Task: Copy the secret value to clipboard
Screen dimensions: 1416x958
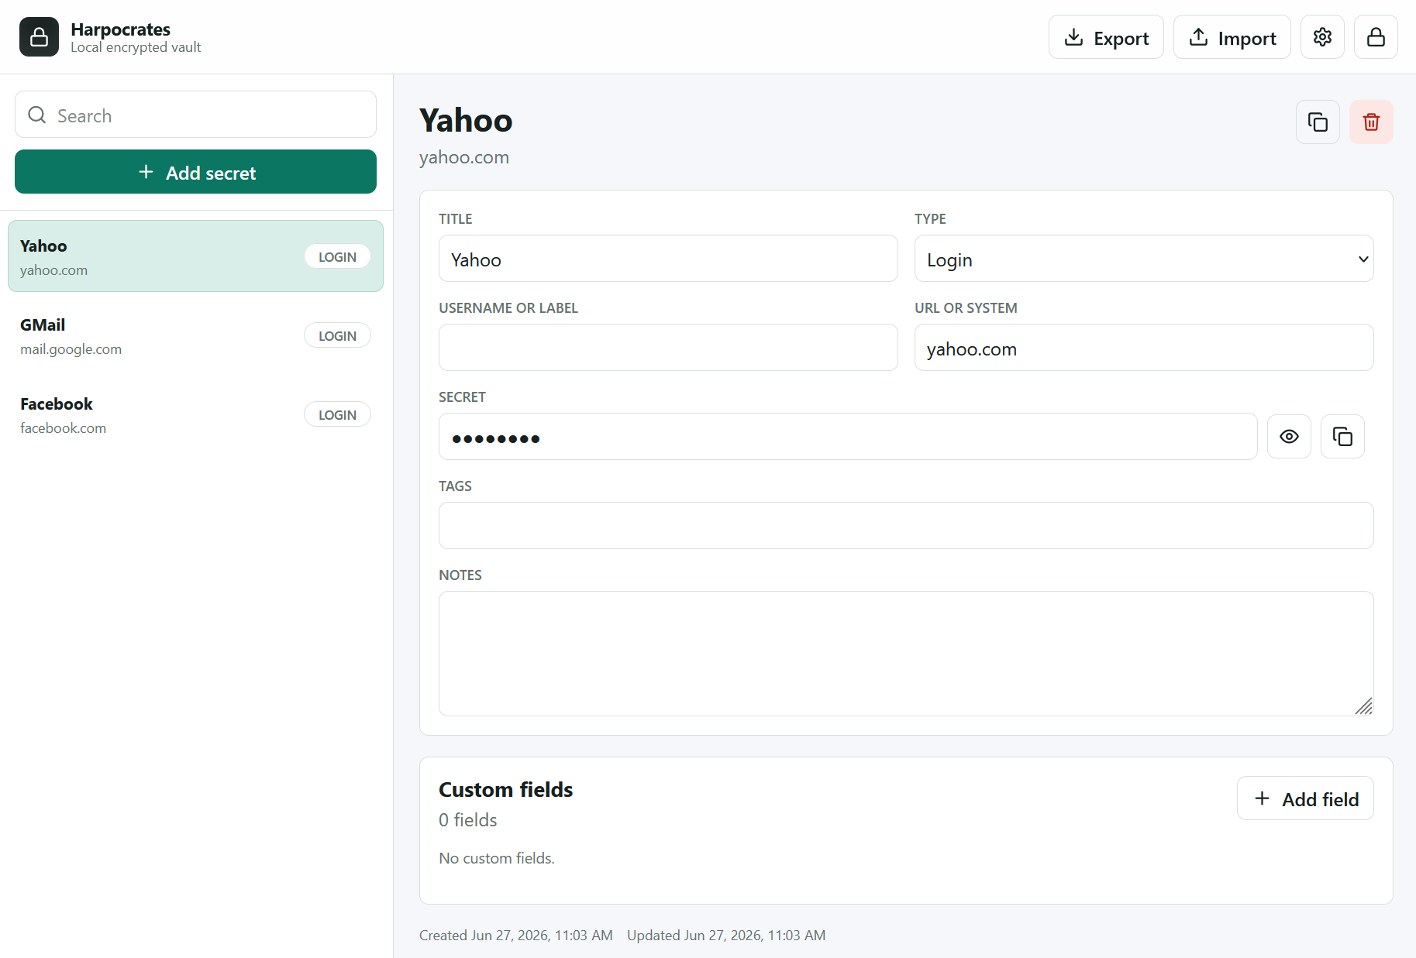Action: coord(1342,437)
